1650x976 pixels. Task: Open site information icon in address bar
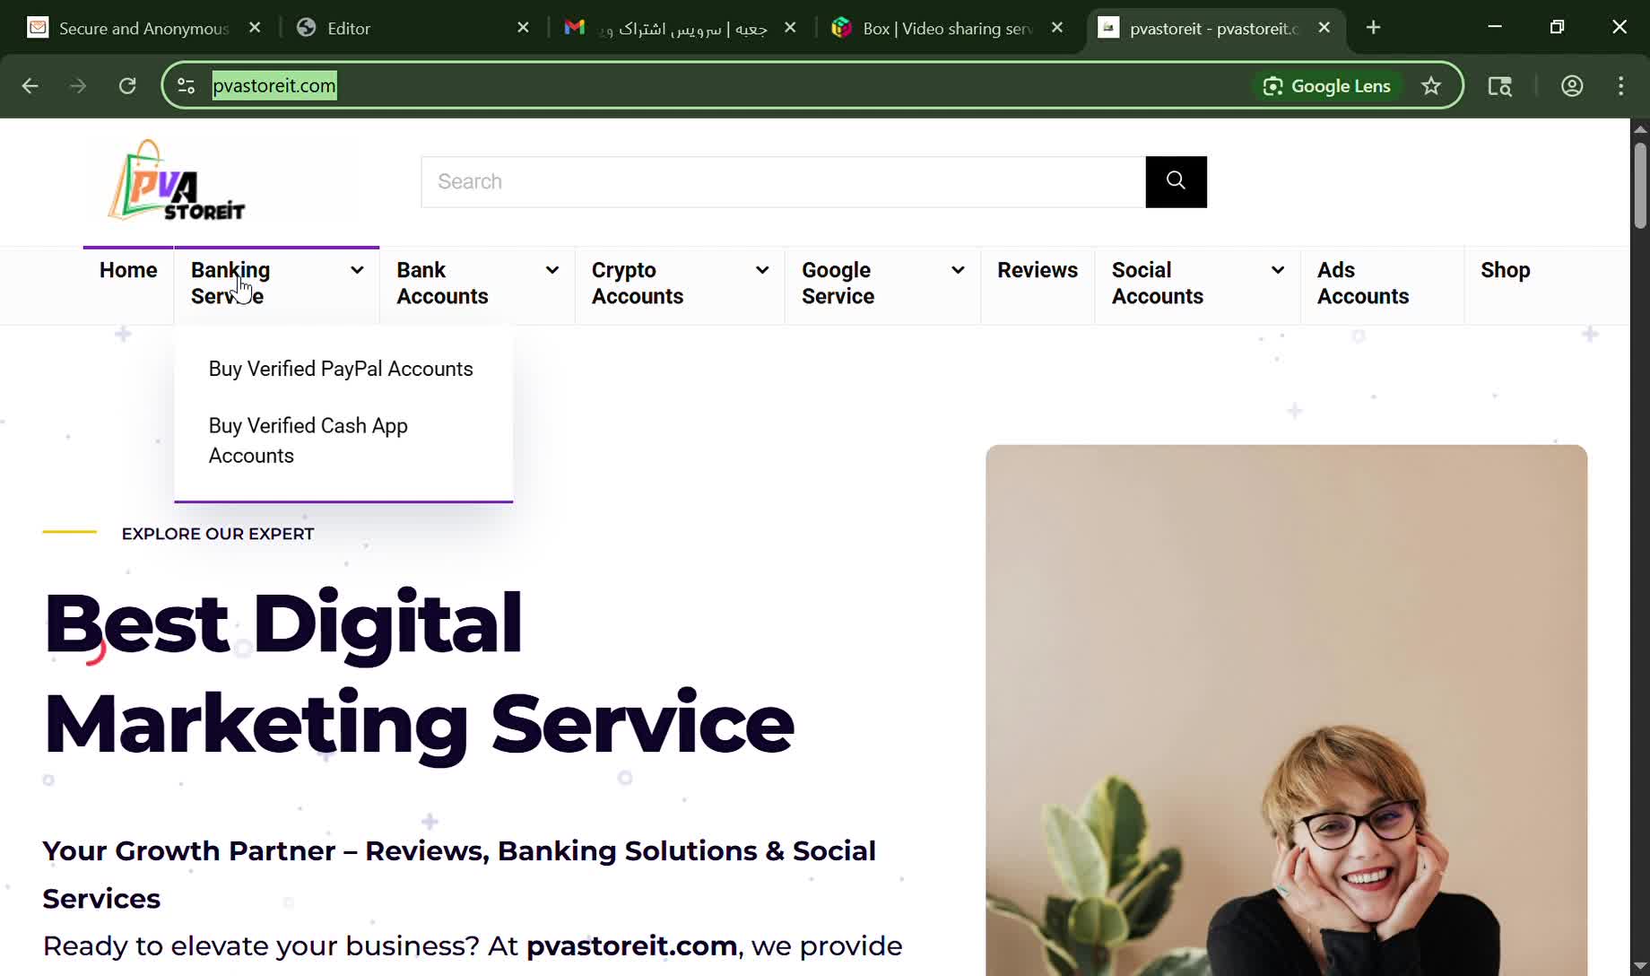pyautogui.click(x=187, y=86)
